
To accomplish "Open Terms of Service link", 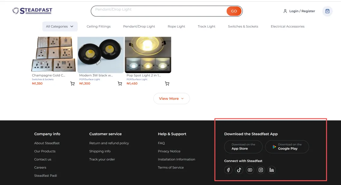I will click(171, 167).
